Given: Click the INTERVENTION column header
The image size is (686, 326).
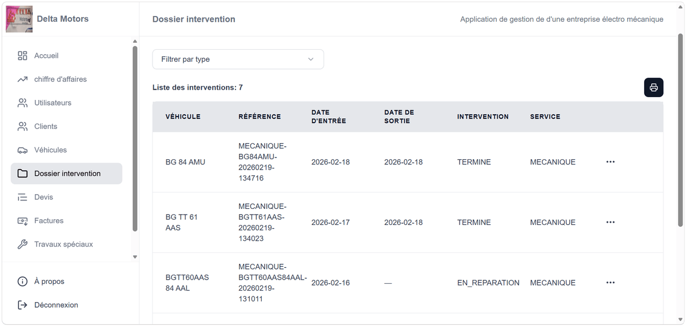Looking at the screenshot, I should [483, 116].
